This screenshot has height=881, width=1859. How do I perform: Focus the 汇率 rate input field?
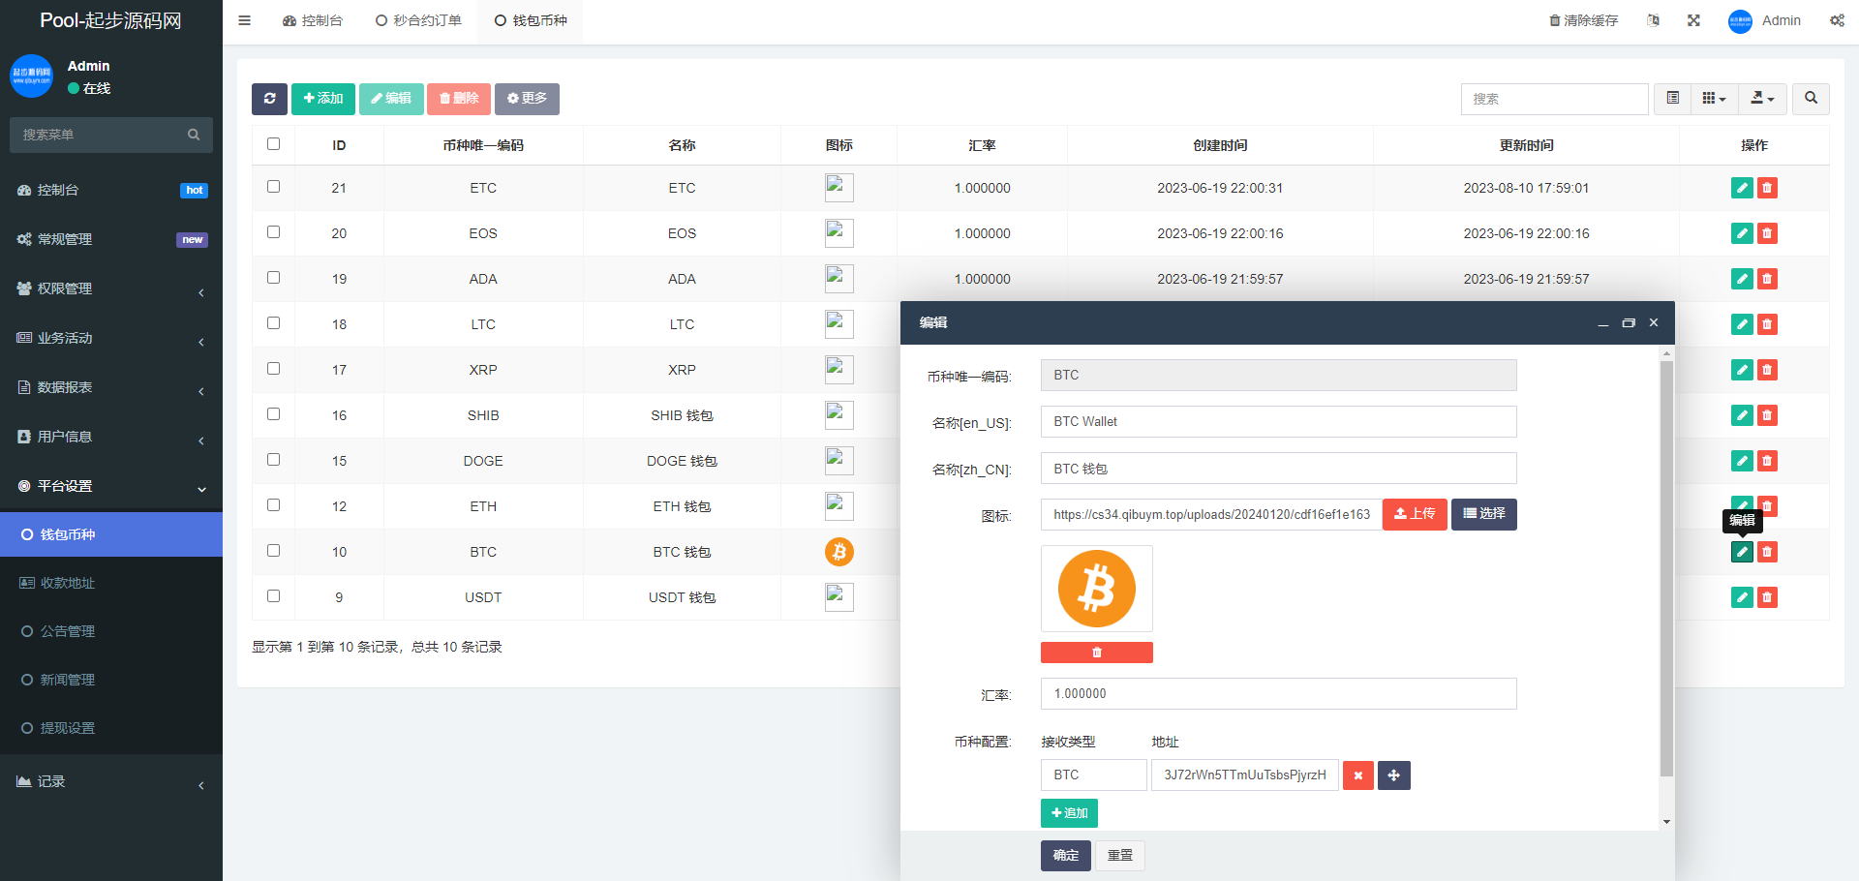(1278, 694)
